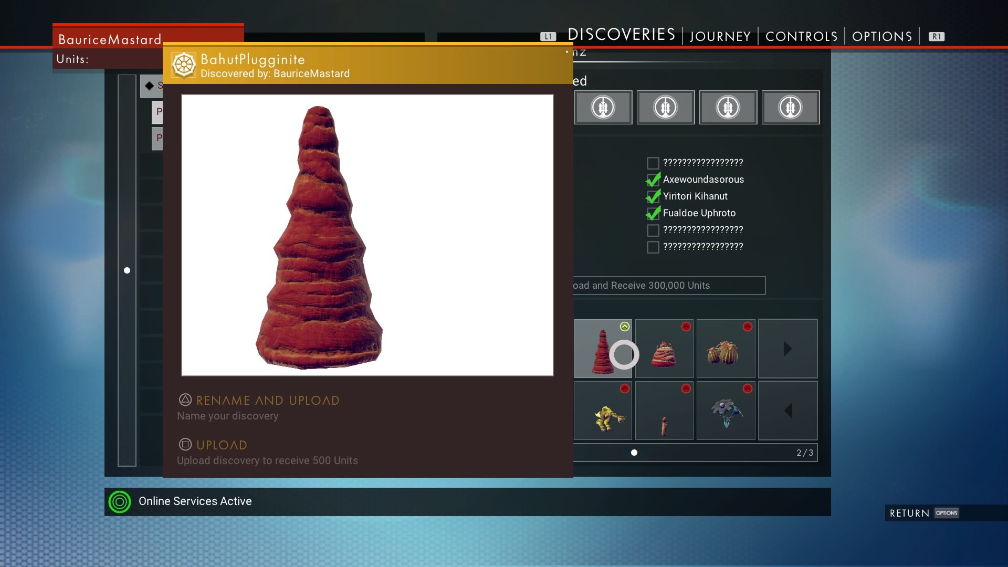Click the Options button icon beside Return

pos(947,513)
